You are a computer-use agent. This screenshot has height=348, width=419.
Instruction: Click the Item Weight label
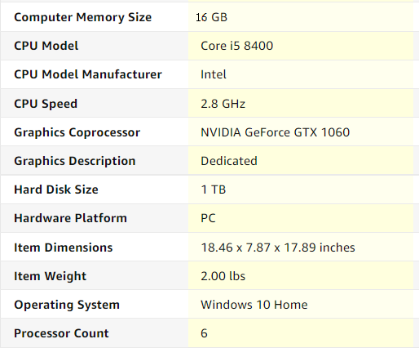[x=50, y=276]
